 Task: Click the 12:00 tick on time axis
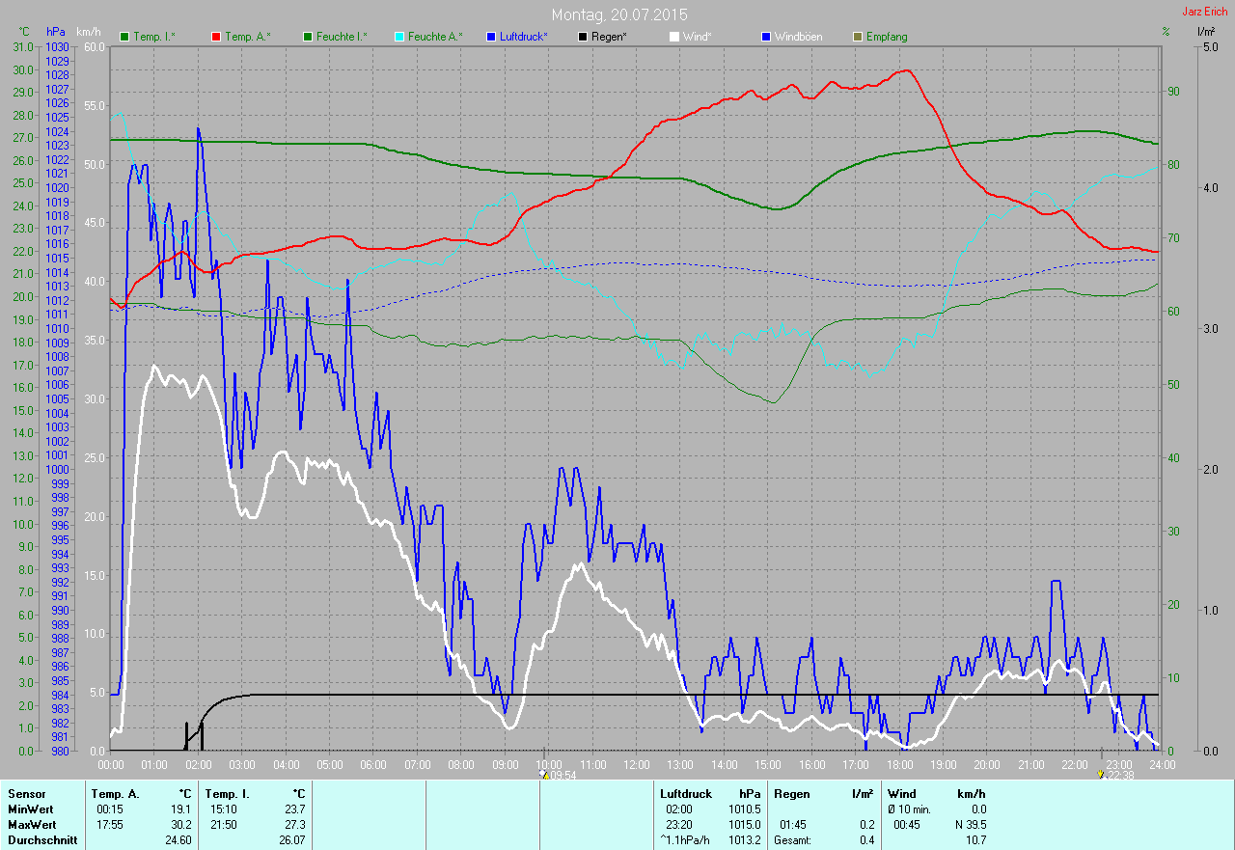coord(637,765)
